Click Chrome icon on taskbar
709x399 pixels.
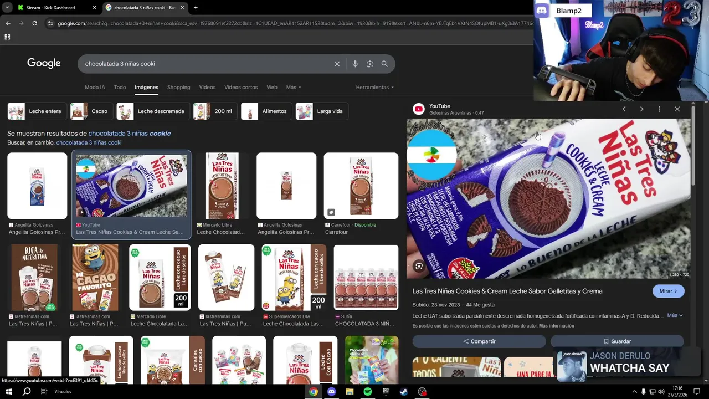[x=314, y=391]
